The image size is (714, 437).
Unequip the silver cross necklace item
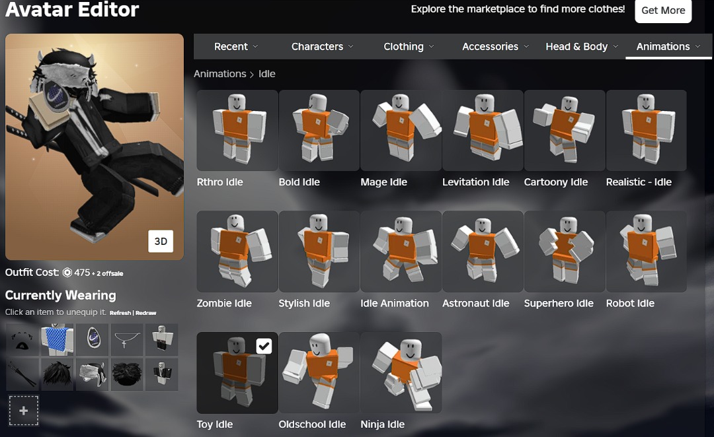point(127,339)
